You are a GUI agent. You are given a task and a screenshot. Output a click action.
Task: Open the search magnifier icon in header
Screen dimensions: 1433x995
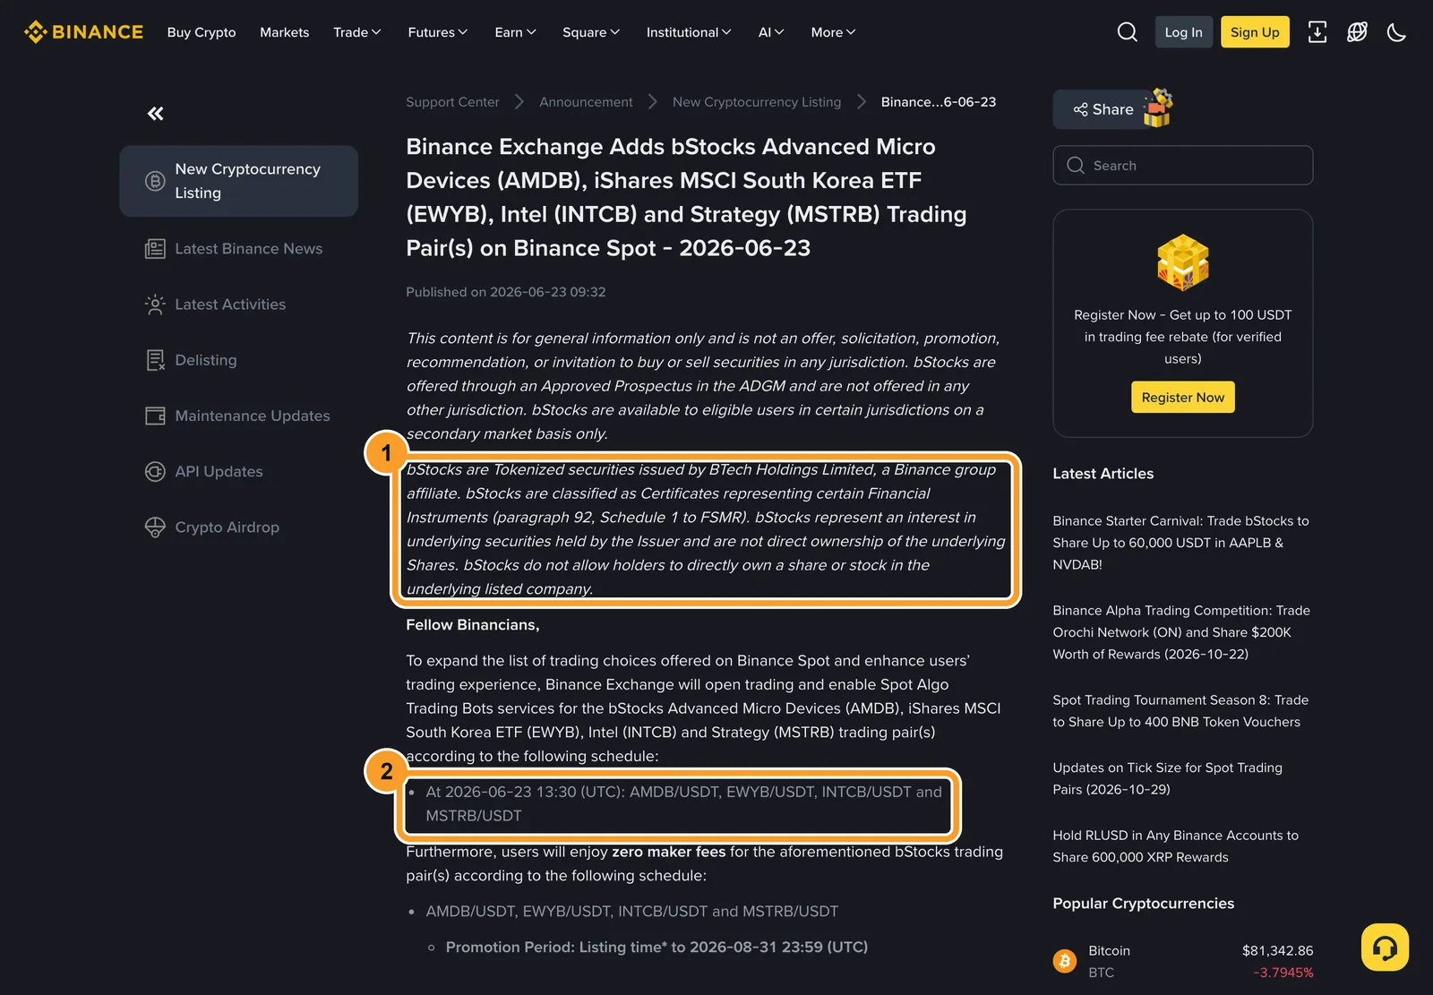(1128, 32)
